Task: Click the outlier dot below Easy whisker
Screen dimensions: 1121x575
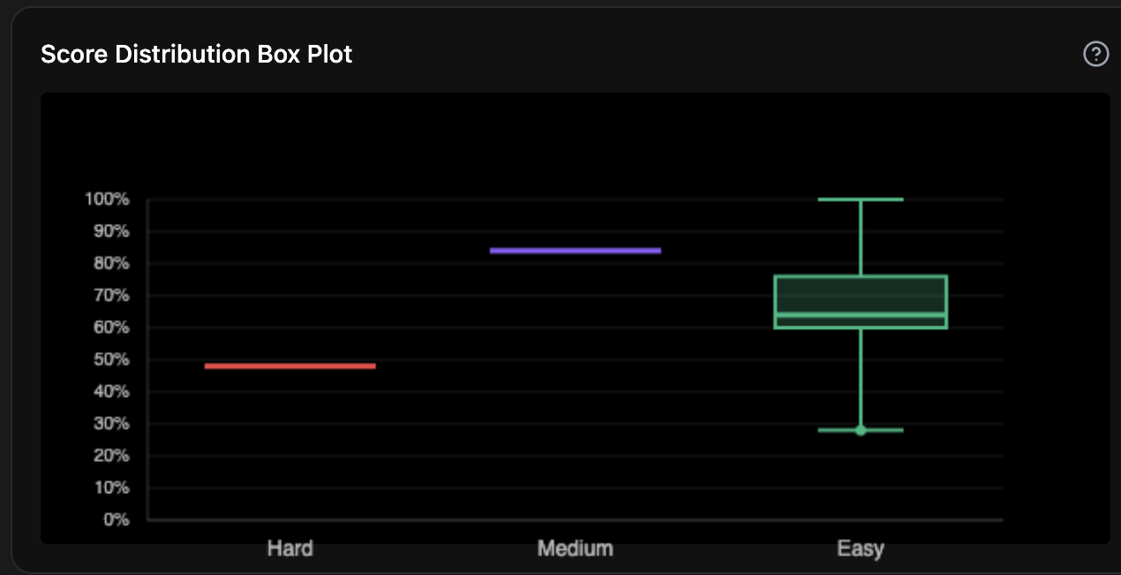Action: [x=861, y=429]
